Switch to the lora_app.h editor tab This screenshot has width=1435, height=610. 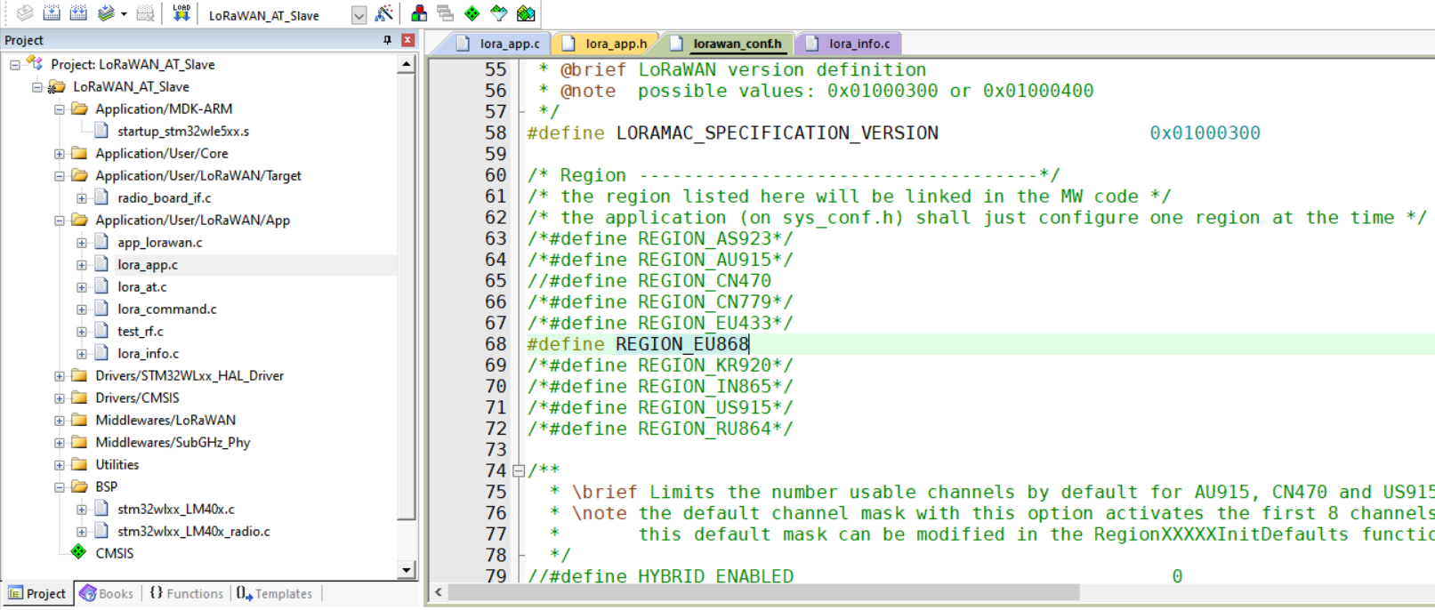pyautogui.click(x=606, y=44)
